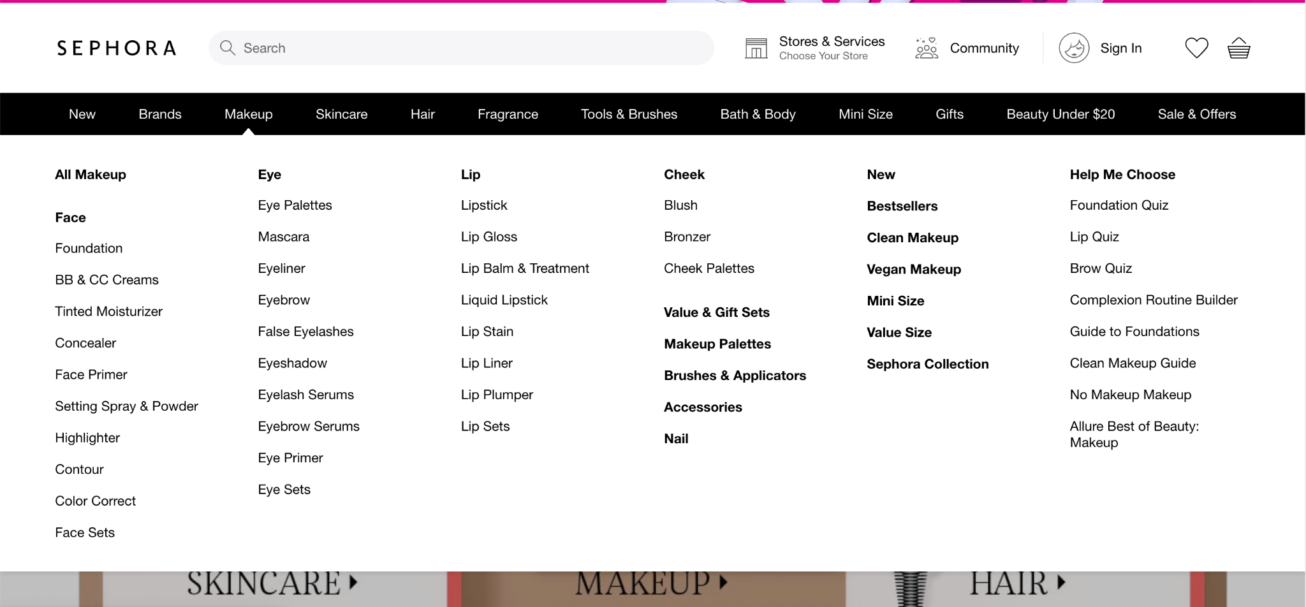This screenshot has height=607, width=1306.
Task: Open Eyeliner link
Action: pyautogui.click(x=281, y=268)
